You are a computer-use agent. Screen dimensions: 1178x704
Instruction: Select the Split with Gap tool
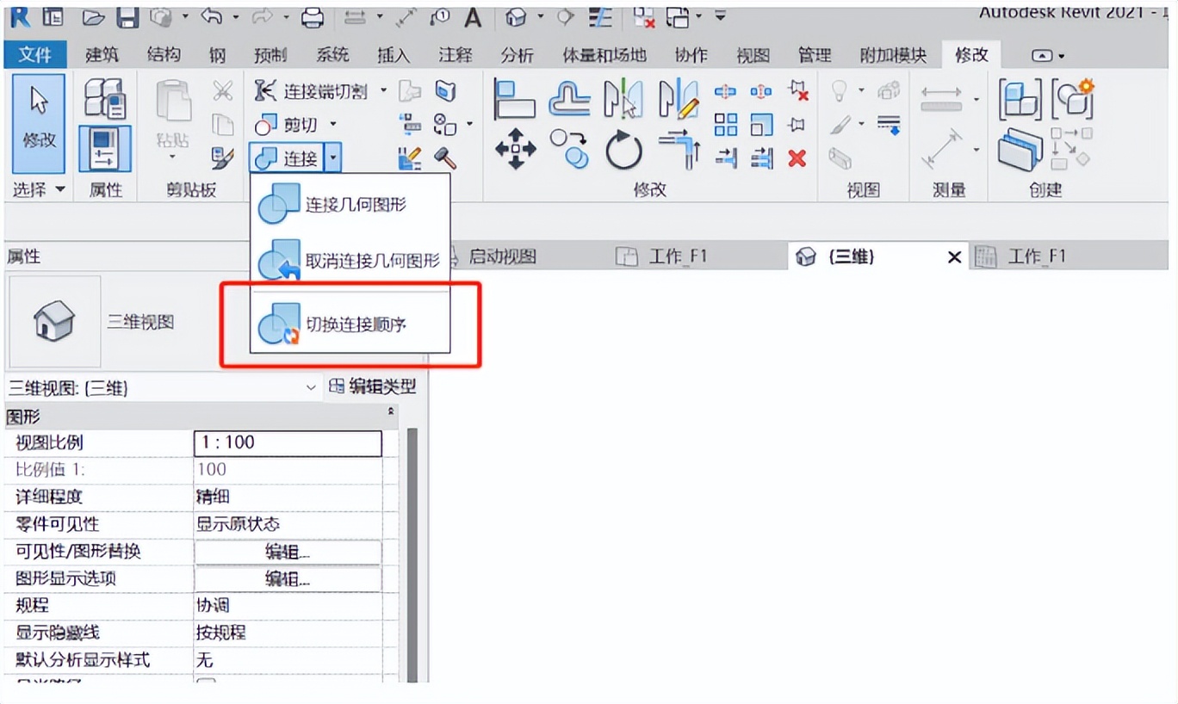pyautogui.click(x=761, y=91)
